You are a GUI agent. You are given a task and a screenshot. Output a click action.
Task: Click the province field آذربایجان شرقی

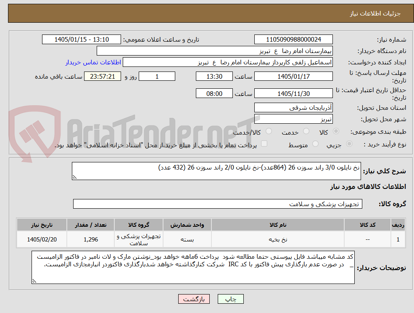pyautogui.click(x=293, y=108)
